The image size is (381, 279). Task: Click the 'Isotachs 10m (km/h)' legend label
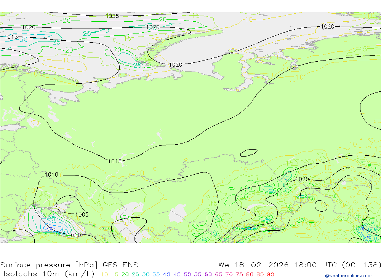[49, 274]
